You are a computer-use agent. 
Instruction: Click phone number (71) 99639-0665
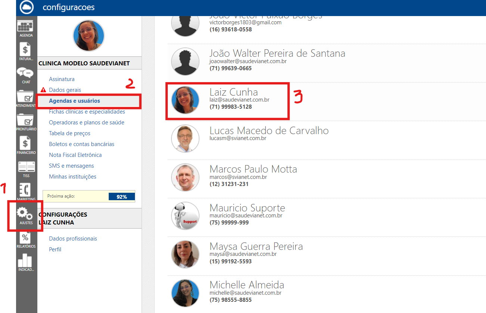click(231, 68)
